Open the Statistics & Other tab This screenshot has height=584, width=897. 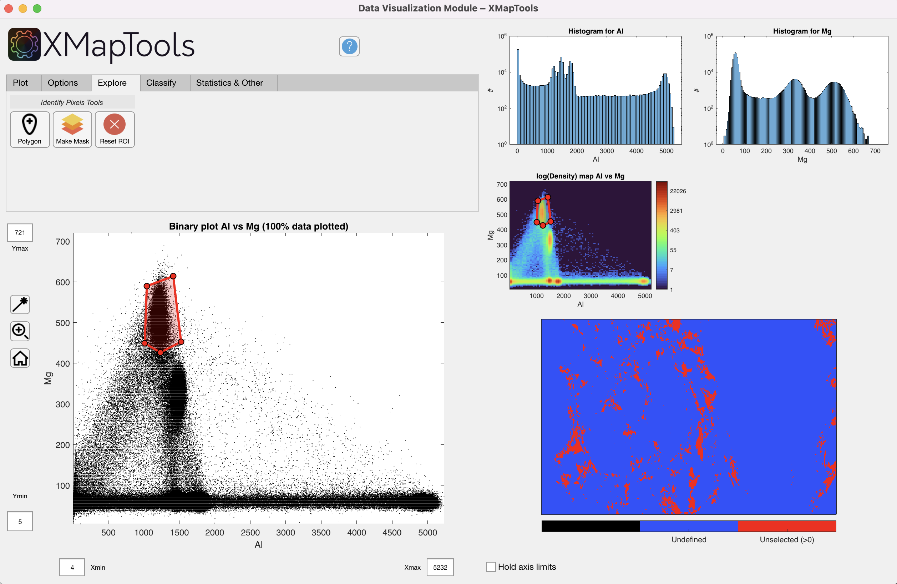229,82
